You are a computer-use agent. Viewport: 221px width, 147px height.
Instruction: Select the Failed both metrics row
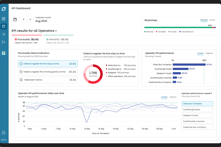[x=48, y=80]
